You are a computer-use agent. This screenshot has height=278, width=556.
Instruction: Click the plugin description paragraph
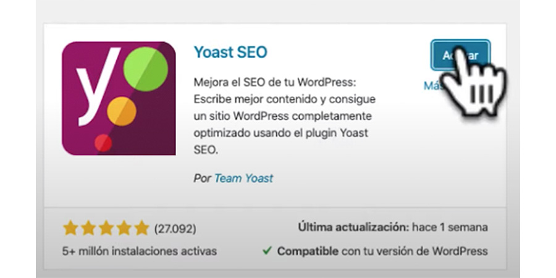tap(284, 116)
